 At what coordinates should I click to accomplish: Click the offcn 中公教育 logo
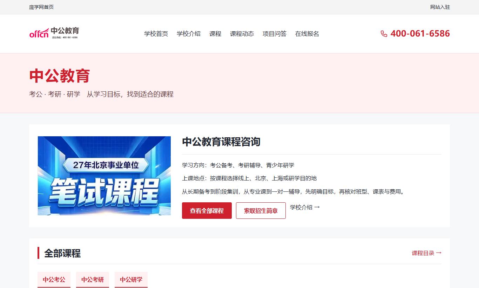(x=54, y=33)
